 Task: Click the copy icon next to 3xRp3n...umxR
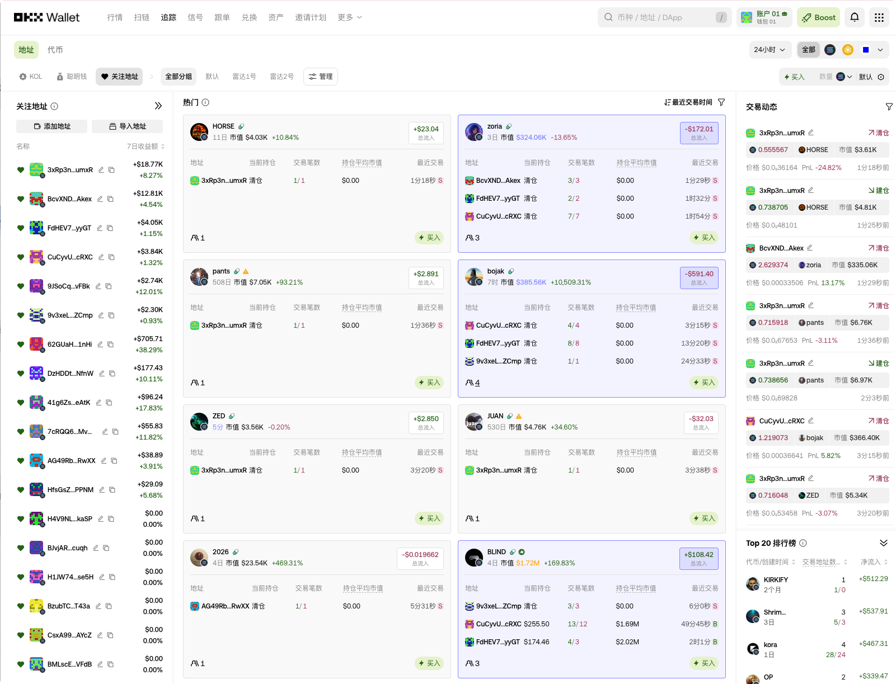coord(111,170)
